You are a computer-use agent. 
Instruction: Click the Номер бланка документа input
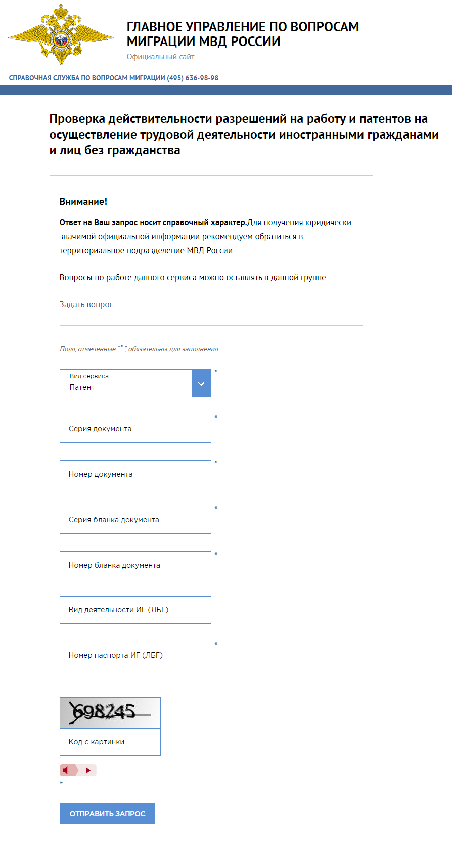click(x=135, y=566)
